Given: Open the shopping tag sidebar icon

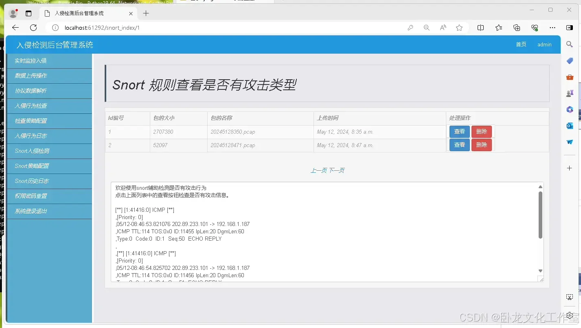Looking at the screenshot, I should 569,61.
